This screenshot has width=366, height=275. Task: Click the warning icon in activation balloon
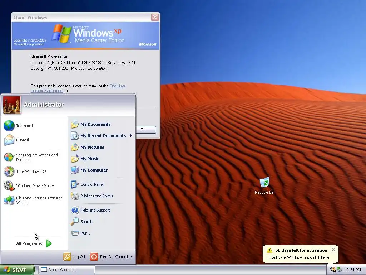(269, 250)
